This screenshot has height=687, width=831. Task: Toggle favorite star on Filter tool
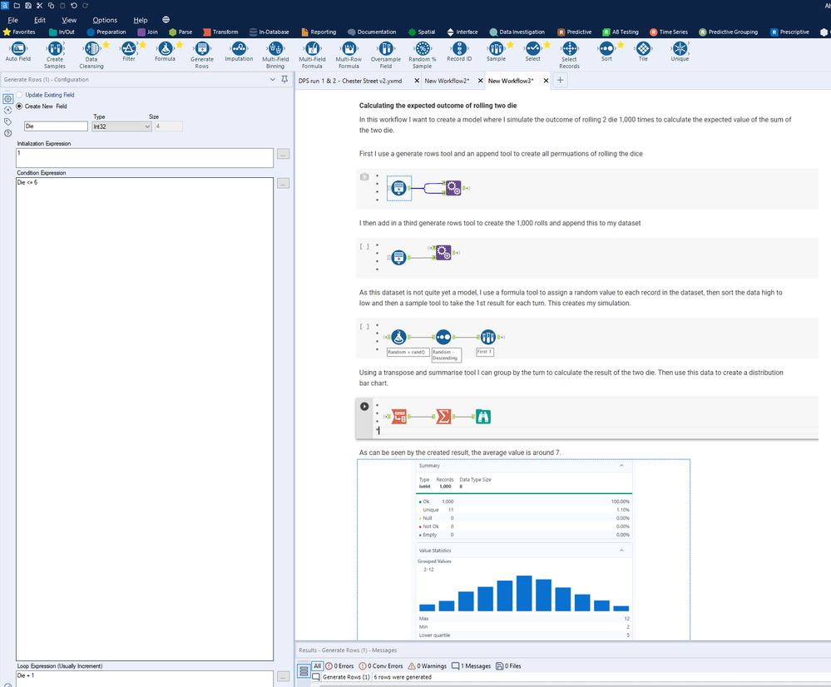point(142,45)
